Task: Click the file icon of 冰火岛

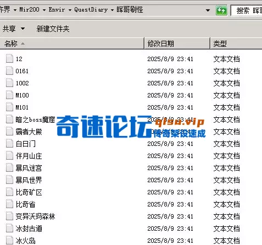Action: tap(9, 241)
